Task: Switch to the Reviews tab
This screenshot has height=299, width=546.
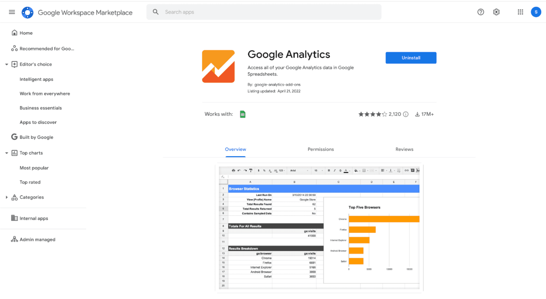Action: (x=404, y=149)
